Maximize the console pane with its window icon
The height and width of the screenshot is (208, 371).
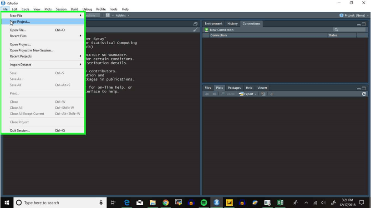(195, 24)
